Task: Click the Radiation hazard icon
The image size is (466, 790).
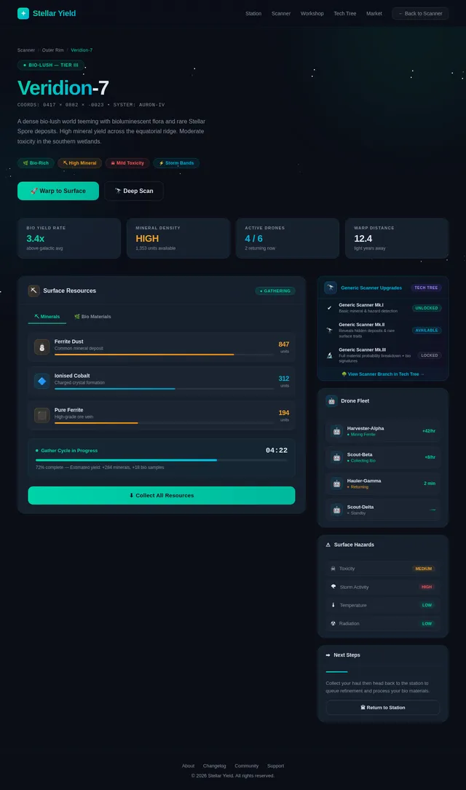Action: tap(333, 623)
